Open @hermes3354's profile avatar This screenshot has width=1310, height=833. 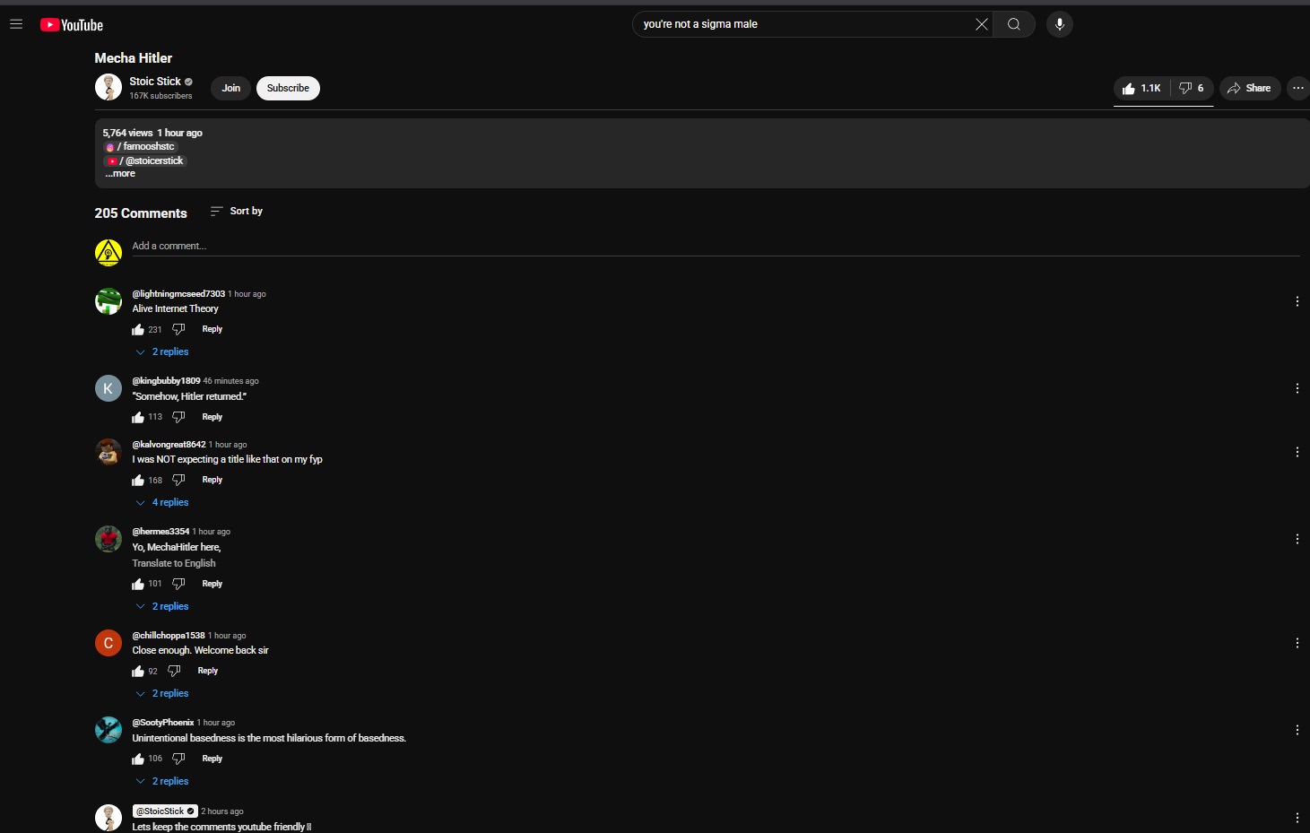tap(108, 539)
